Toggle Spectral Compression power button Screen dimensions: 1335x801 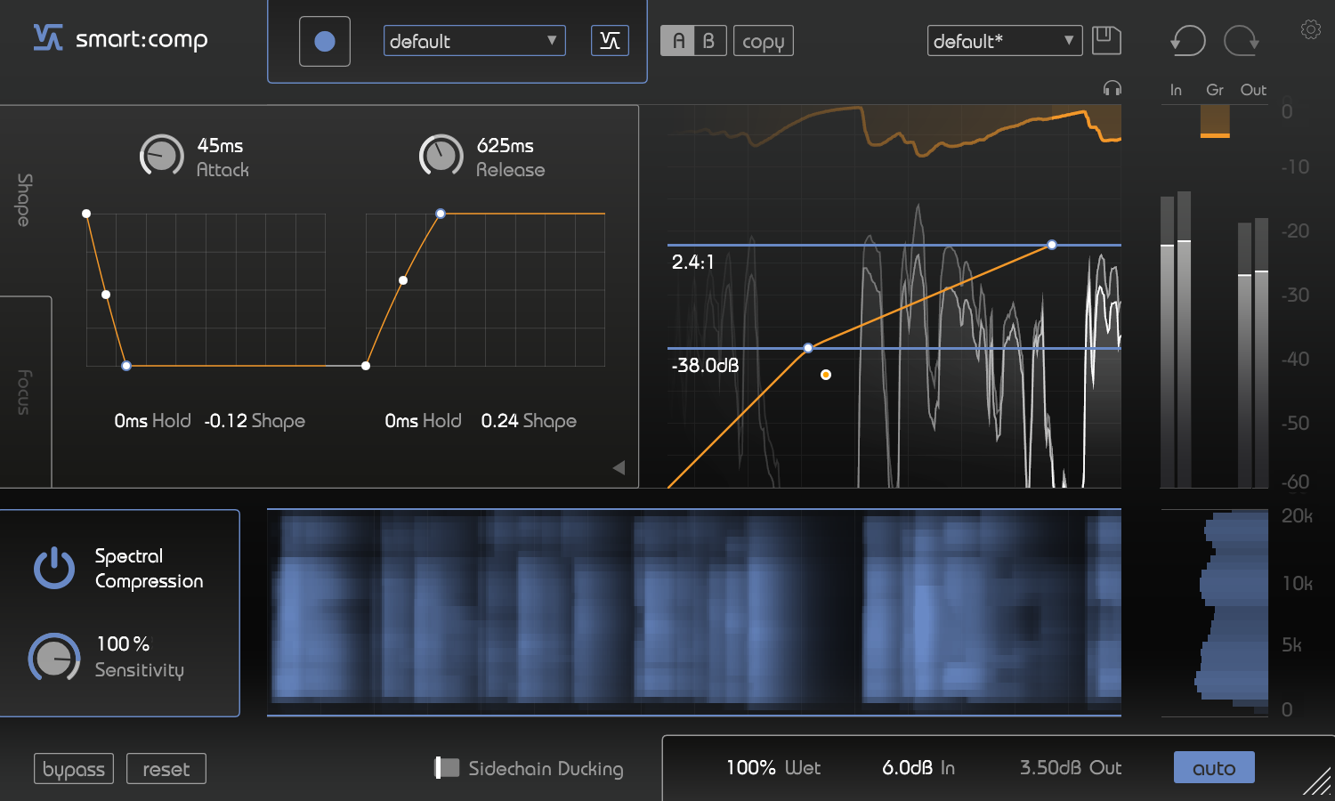pos(53,567)
